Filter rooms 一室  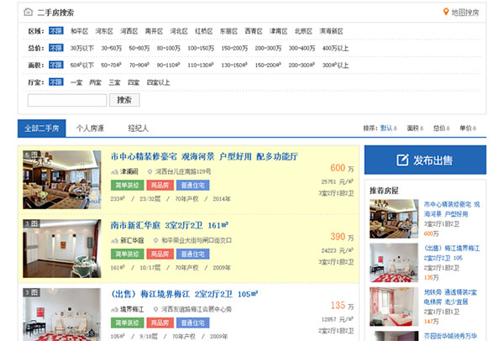point(76,82)
